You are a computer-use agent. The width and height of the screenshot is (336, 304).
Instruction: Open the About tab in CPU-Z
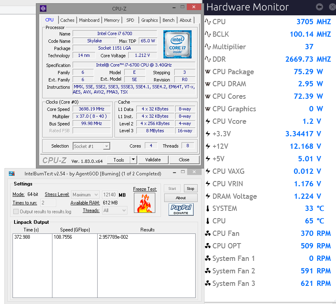pyautogui.click(x=186, y=20)
